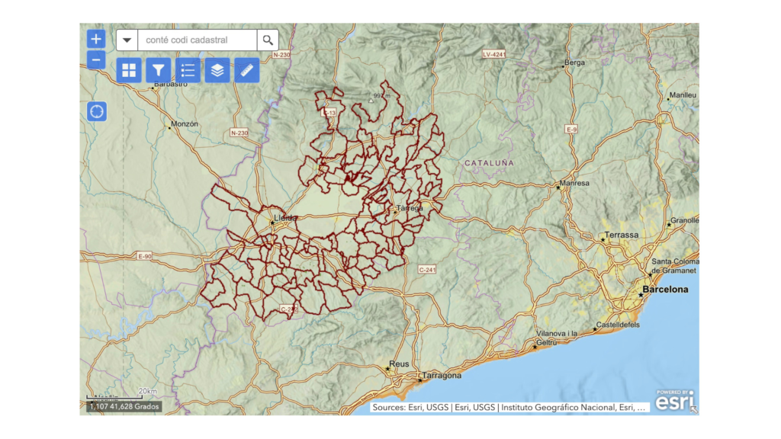
Task: Click the coordinates readout box
Action: pyautogui.click(x=124, y=407)
